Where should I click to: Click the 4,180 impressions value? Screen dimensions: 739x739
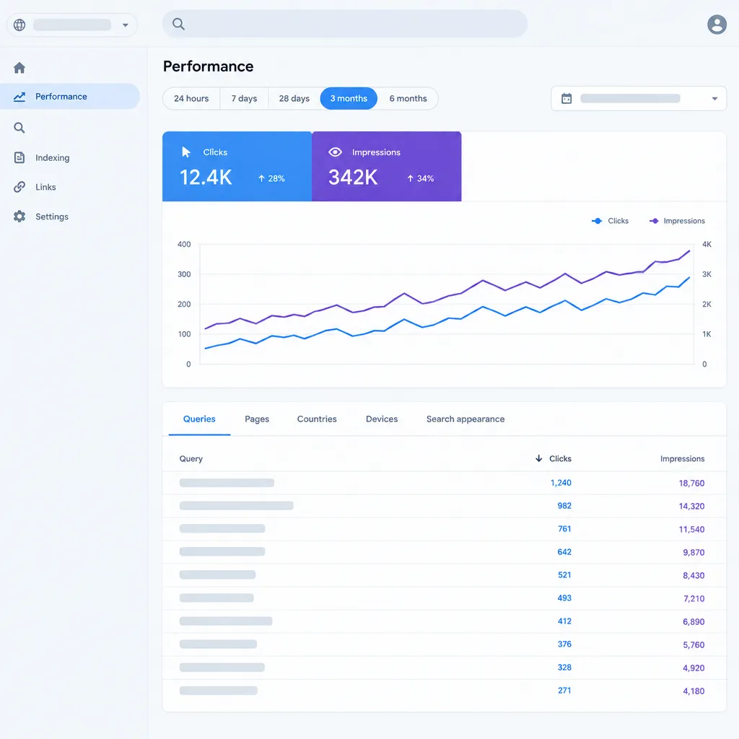point(694,691)
